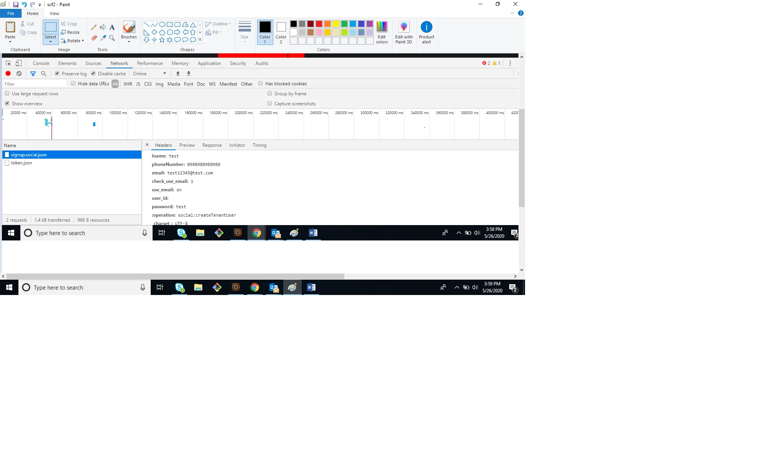Viewport: 771px width, 459px height.
Task: Select the Fill with color bucket
Action: 103,27
